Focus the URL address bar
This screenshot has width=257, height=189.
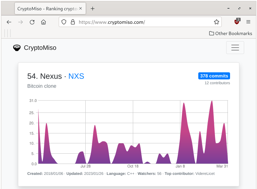[x=144, y=22]
